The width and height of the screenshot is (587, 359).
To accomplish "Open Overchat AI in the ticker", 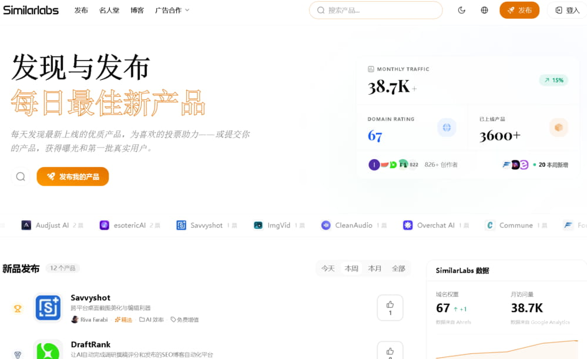I will click(x=436, y=226).
